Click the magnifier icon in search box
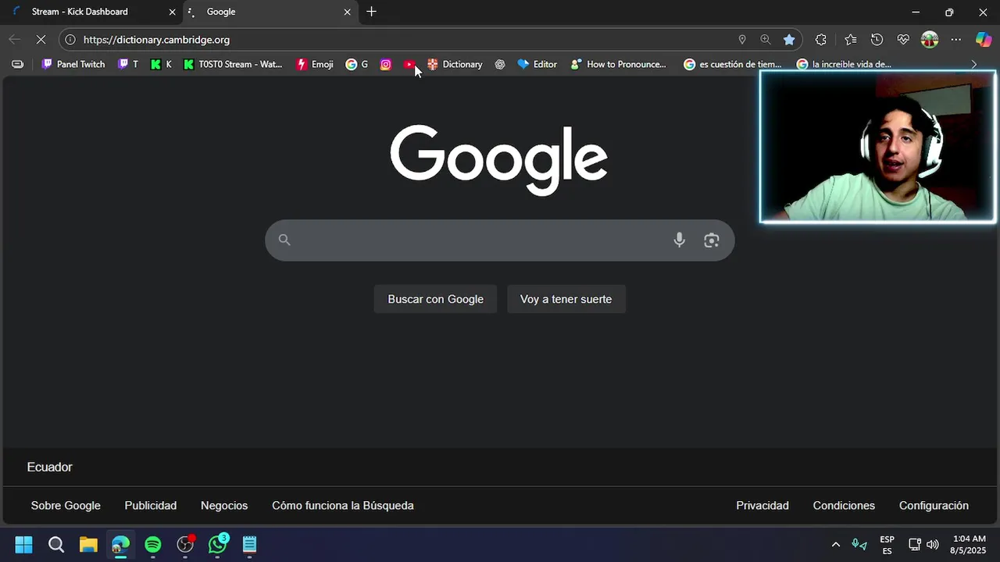 284,240
